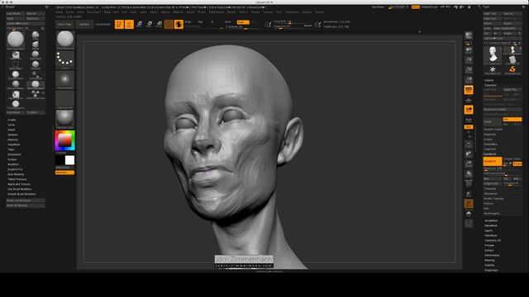Select the Scale transform icon in top shelf
The width and height of the screenshot is (529, 297).
[x=149, y=24]
